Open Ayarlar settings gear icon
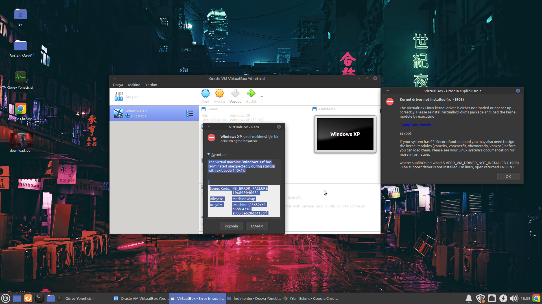 [219, 93]
